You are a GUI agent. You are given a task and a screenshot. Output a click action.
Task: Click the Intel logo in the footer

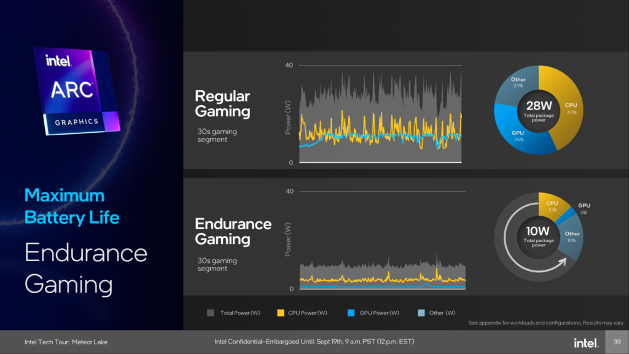coord(586,343)
